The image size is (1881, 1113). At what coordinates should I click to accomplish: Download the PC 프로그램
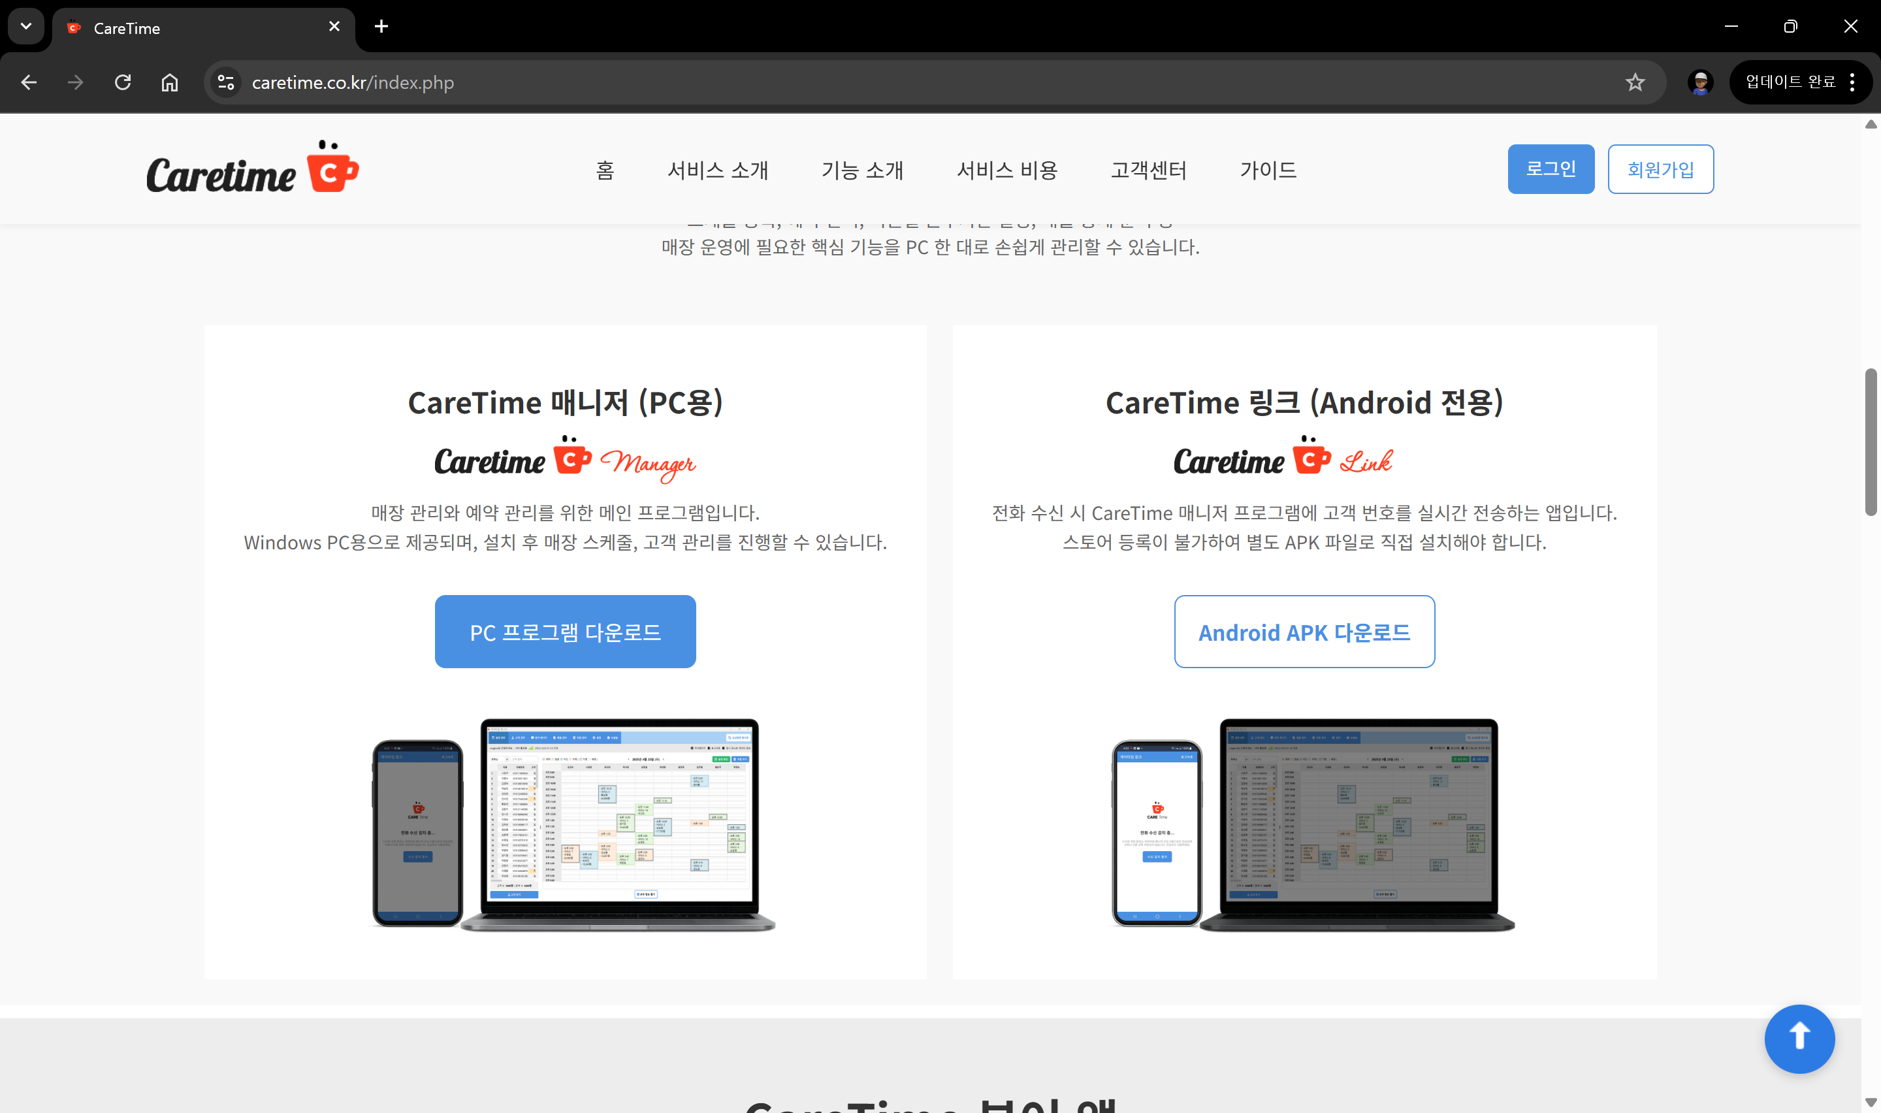(564, 632)
